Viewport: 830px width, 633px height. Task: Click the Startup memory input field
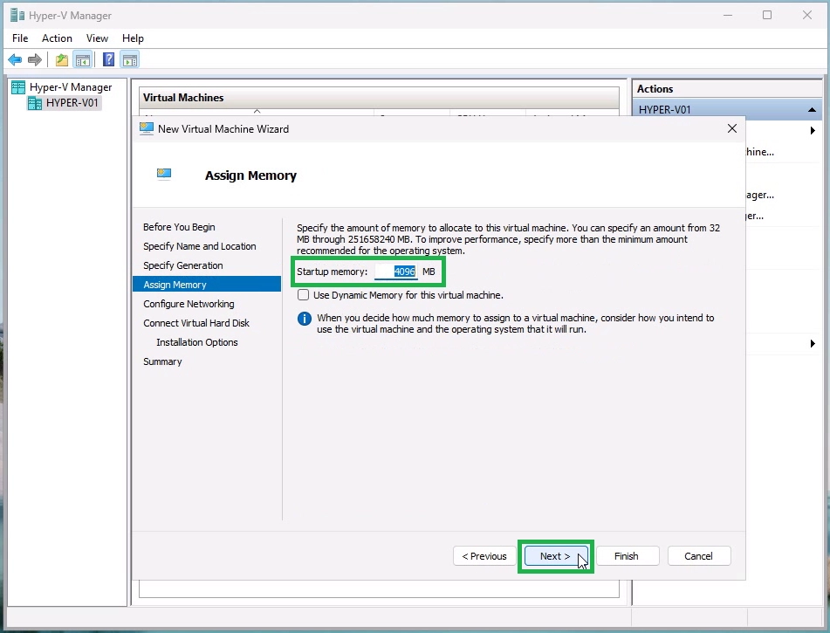tap(396, 272)
